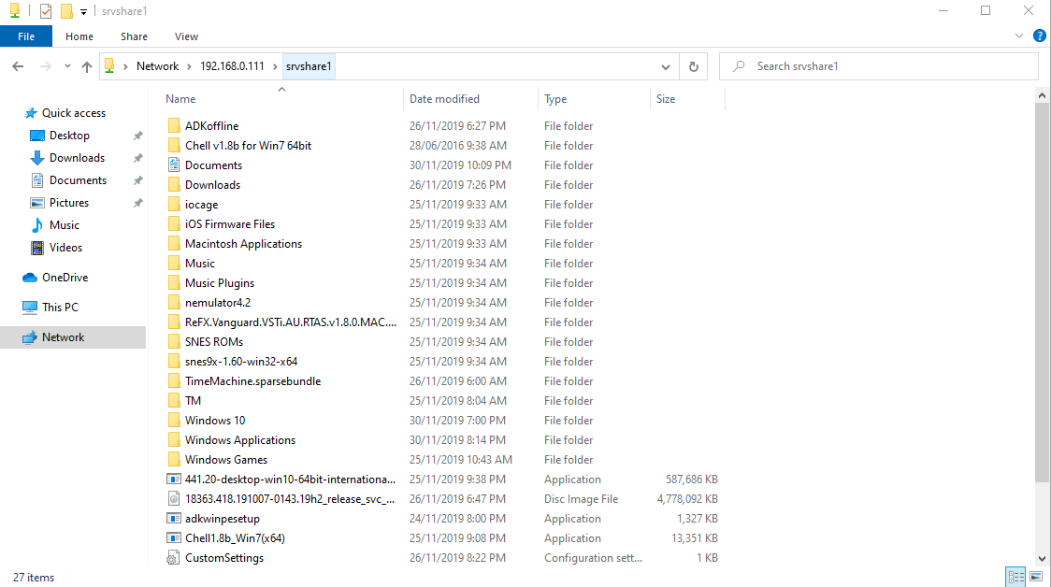Switch to Details view icon in status bar

coord(1016,577)
